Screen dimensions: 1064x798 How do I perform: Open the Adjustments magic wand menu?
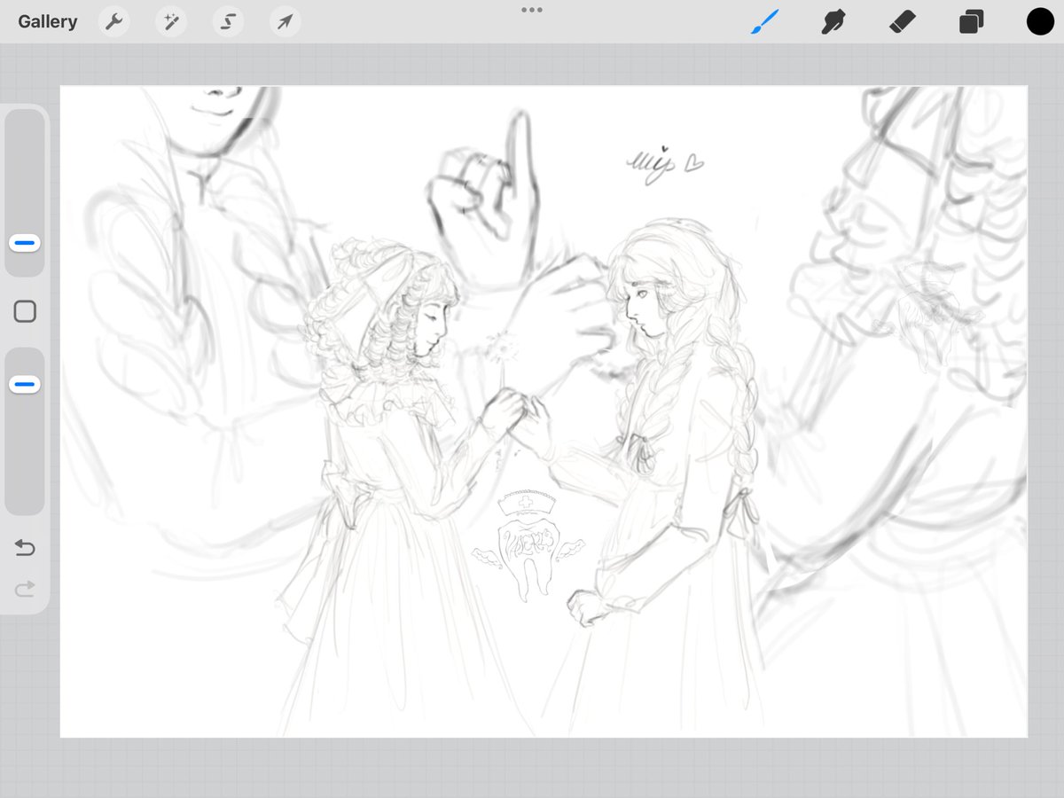coord(170,22)
